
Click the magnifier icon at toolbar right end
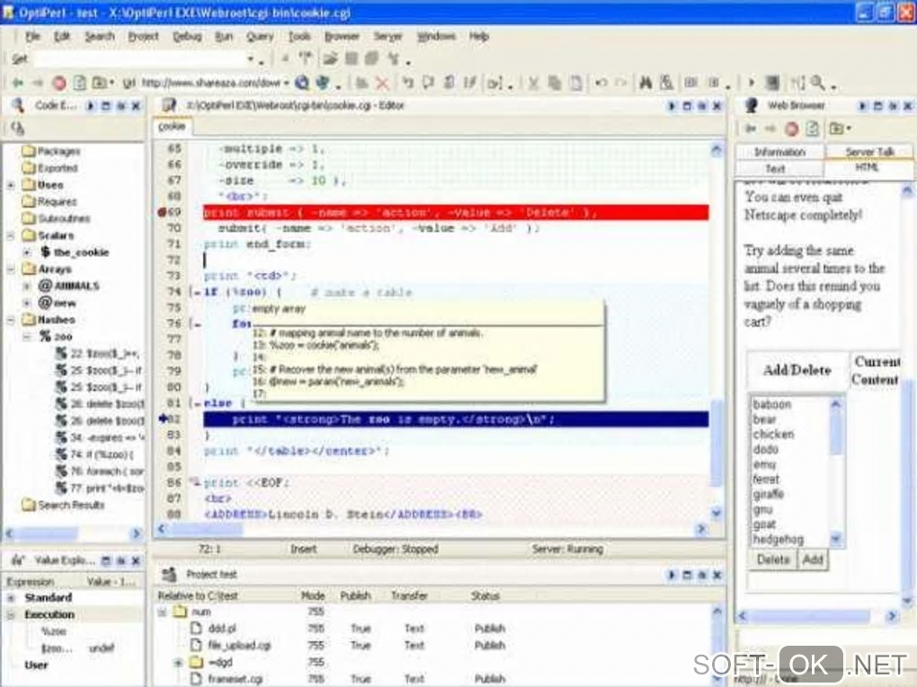[x=817, y=83]
